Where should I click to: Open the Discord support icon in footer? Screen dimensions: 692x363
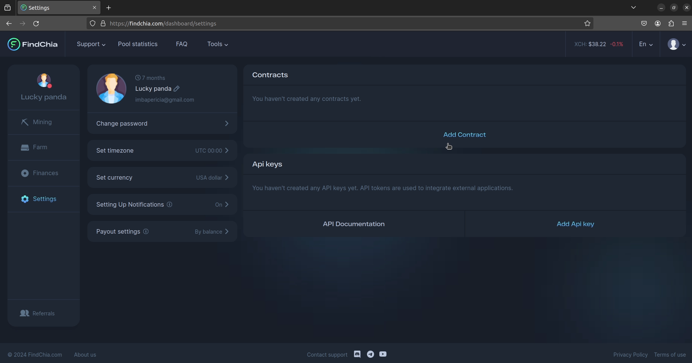(x=357, y=354)
